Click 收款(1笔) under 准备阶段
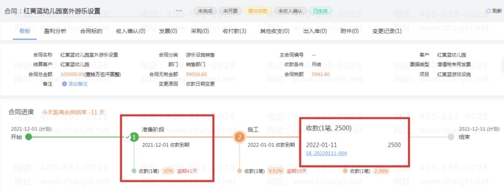Screen dimensions: 504x194 point(148,171)
